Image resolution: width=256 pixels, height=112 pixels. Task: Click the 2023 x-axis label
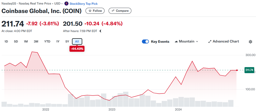pyautogui.click(x=112, y=109)
